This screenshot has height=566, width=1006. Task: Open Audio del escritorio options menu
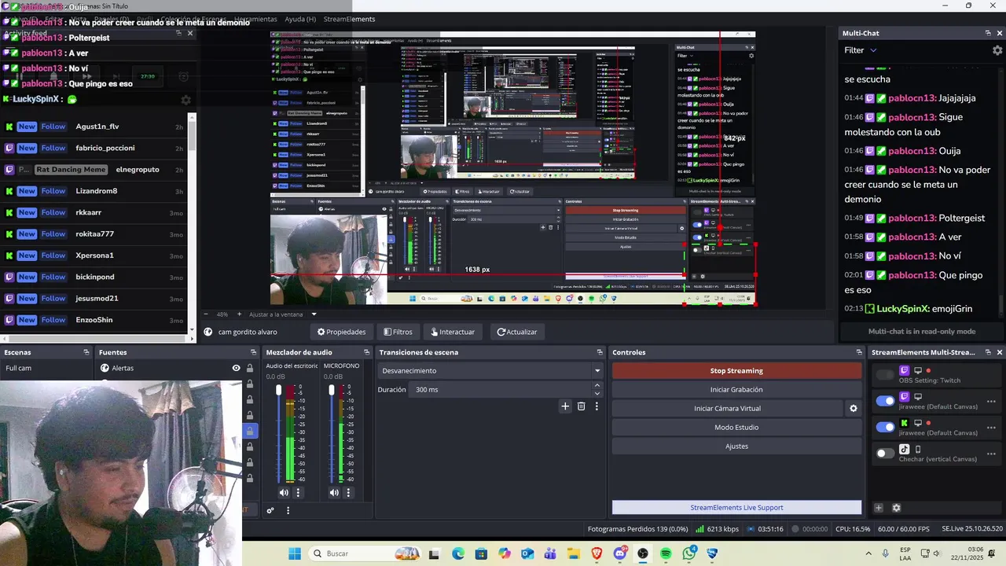(x=298, y=493)
